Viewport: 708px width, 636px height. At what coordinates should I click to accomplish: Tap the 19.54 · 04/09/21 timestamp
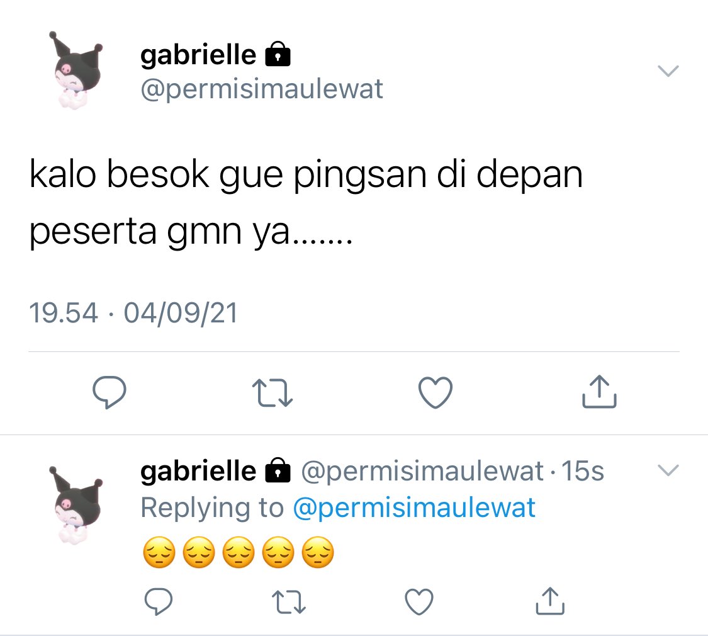(133, 312)
